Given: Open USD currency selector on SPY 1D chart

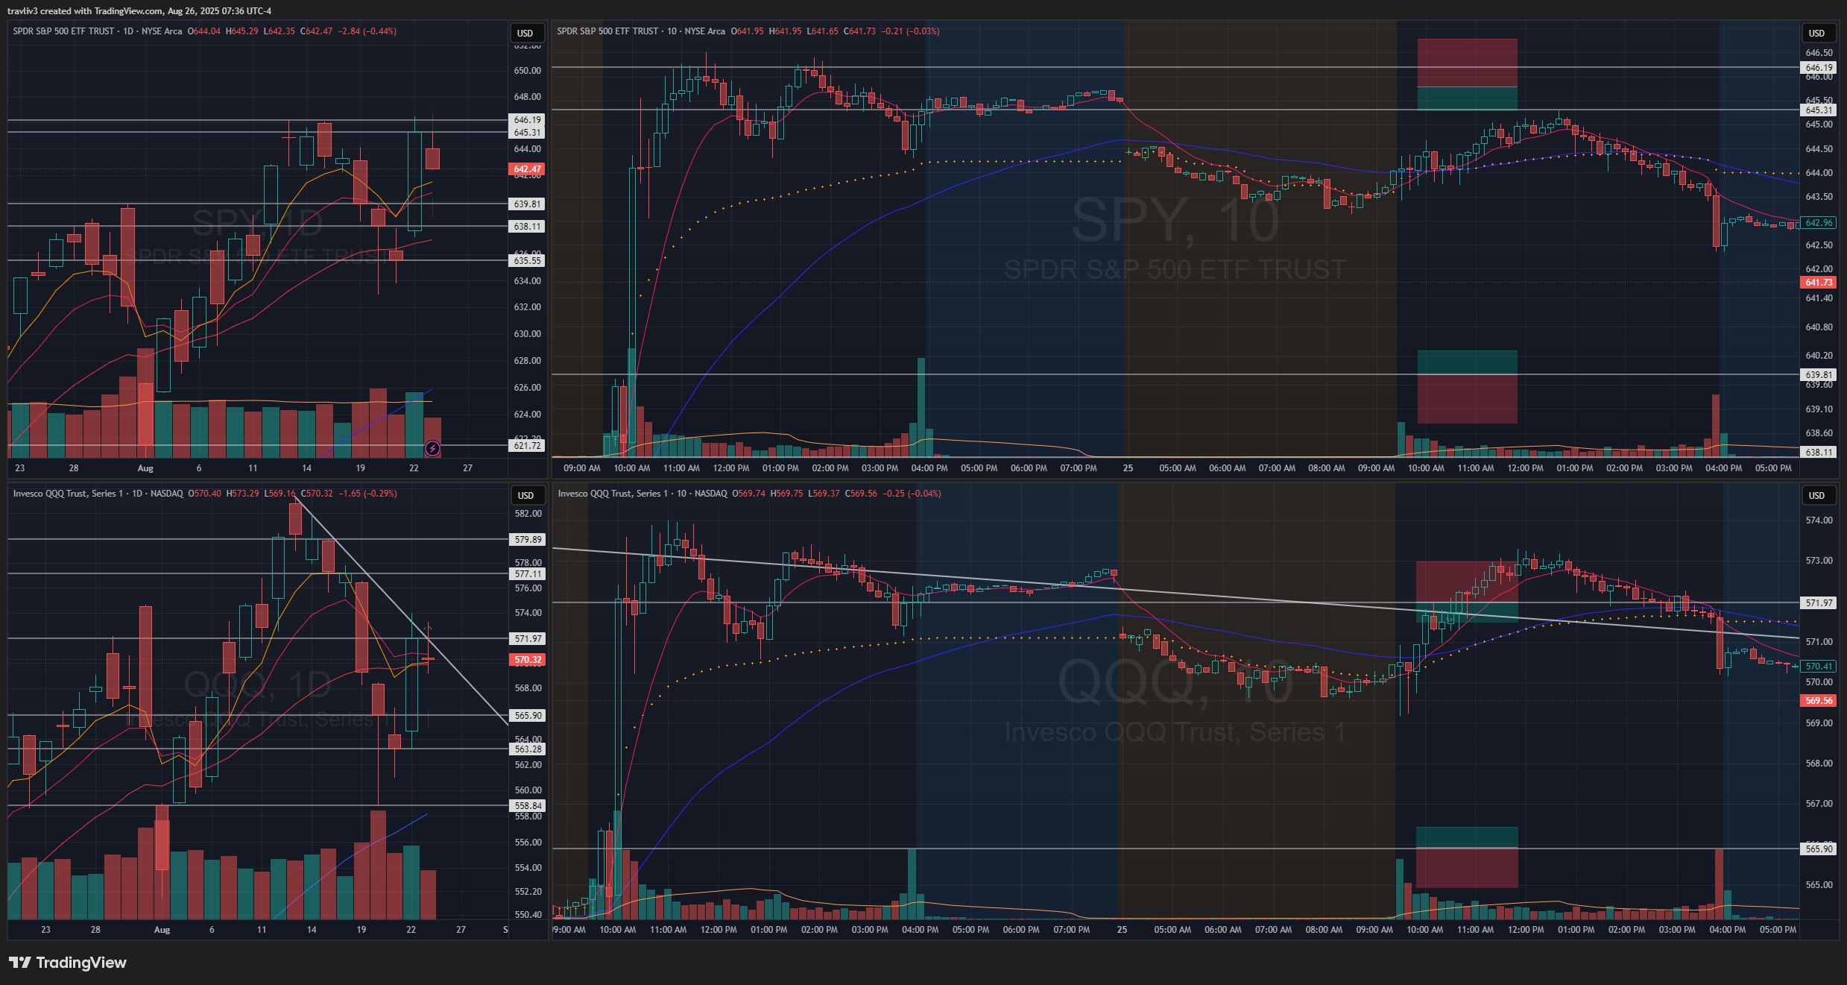Looking at the screenshot, I should (525, 33).
